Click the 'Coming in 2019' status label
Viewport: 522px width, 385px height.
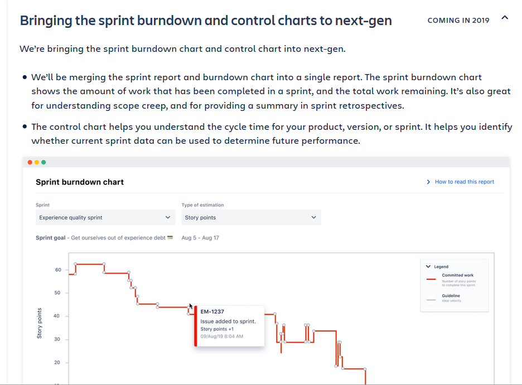coord(458,21)
